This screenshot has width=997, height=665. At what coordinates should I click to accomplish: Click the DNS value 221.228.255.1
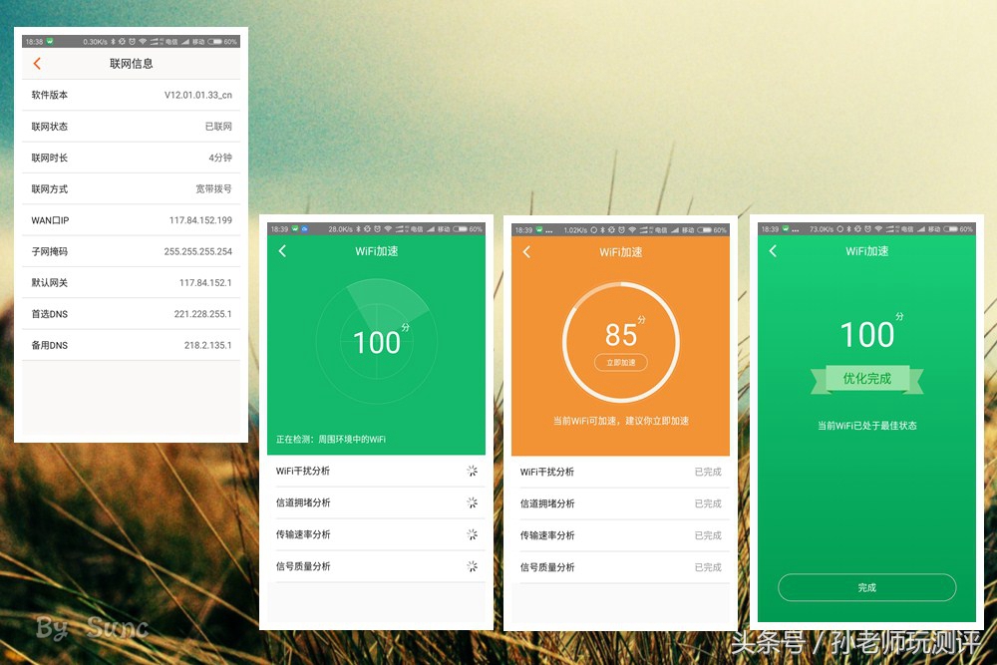pyautogui.click(x=202, y=314)
